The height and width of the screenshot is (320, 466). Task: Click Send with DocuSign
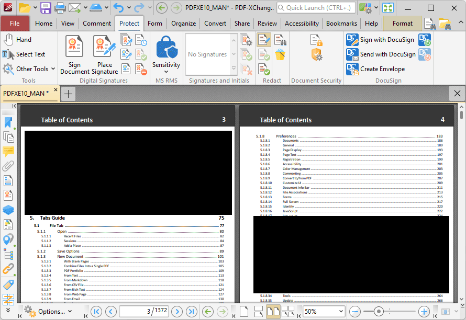(x=381, y=54)
